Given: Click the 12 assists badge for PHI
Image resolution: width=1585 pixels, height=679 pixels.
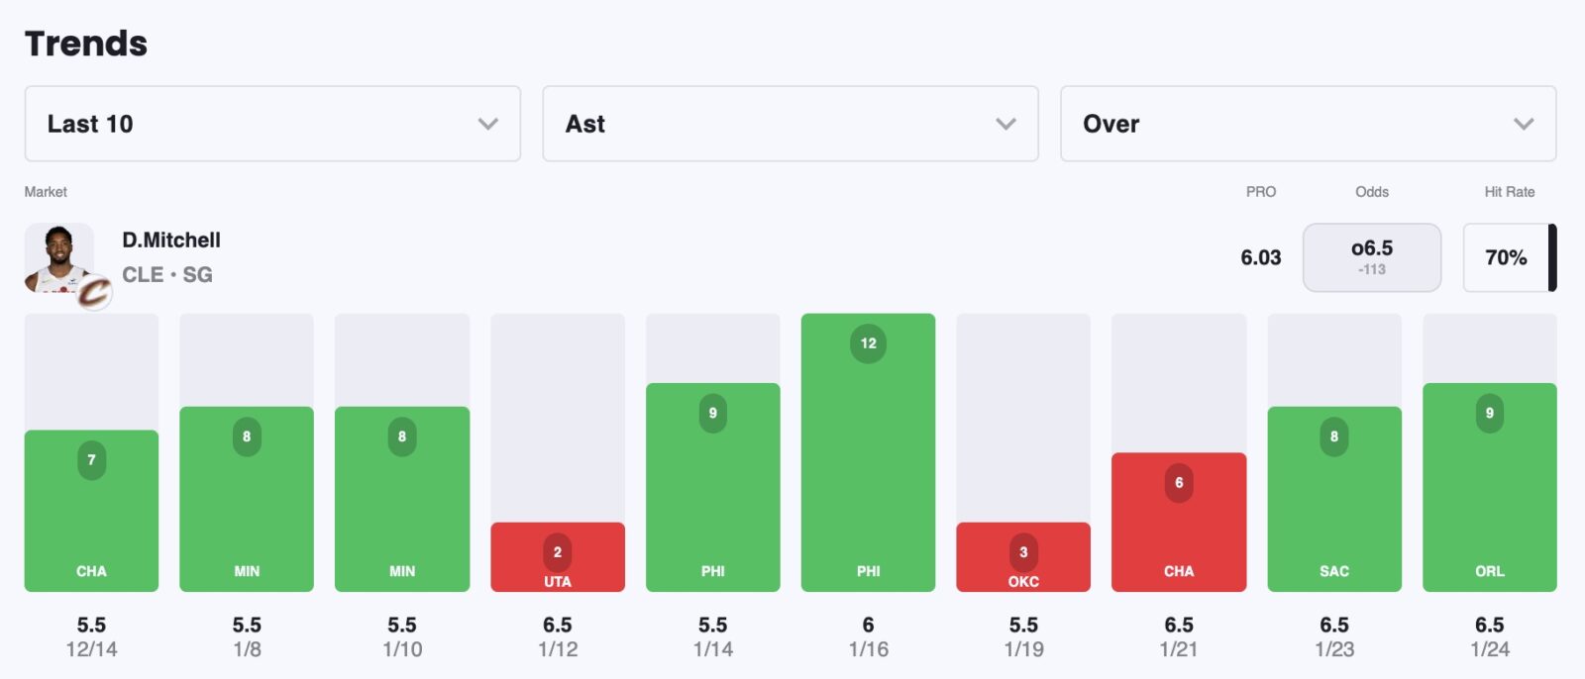Looking at the screenshot, I should (868, 343).
